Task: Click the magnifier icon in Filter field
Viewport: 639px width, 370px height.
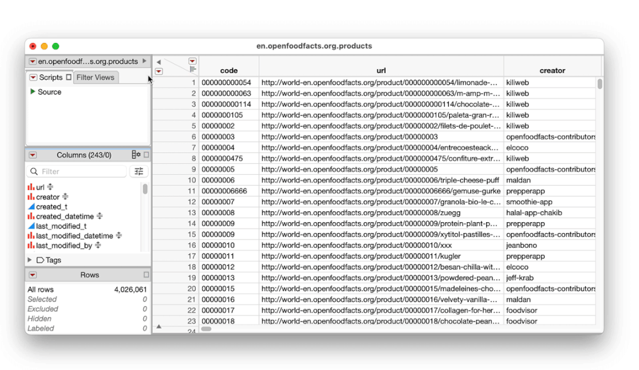Action: [34, 172]
